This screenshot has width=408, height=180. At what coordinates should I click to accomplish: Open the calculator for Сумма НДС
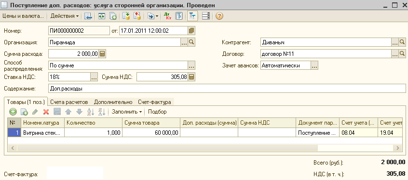coord(191,77)
